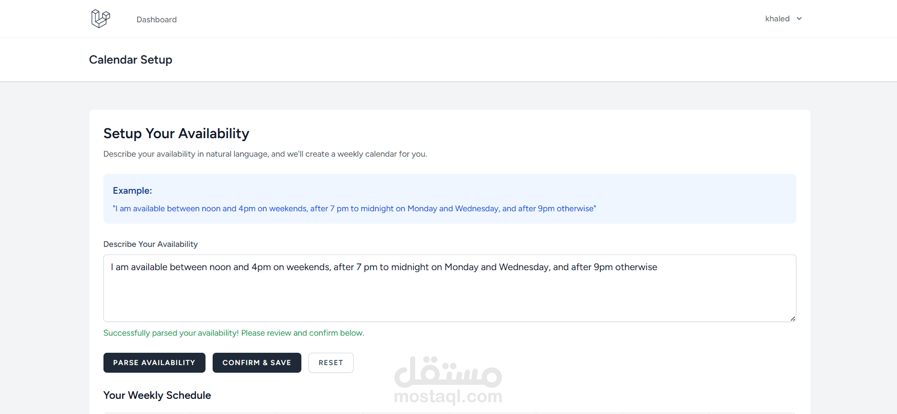Screen dimensions: 897x414
Task: Click the textarea resize handle corner
Action: coord(793,319)
